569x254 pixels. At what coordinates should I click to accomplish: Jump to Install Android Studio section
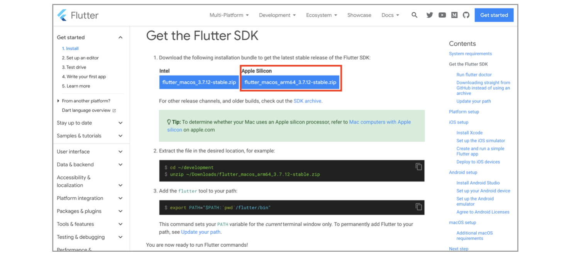[478, 183]
